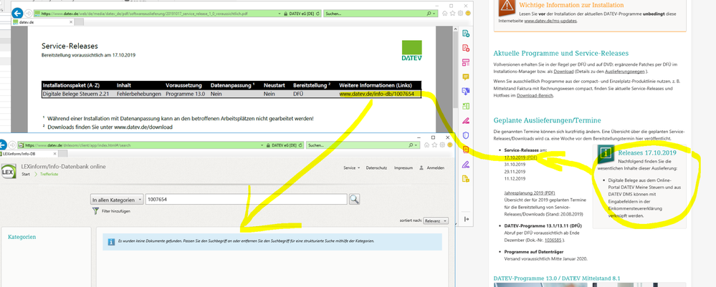Click the search field containing 1007654
Screen dimensions: 716x287
(246, 200)
